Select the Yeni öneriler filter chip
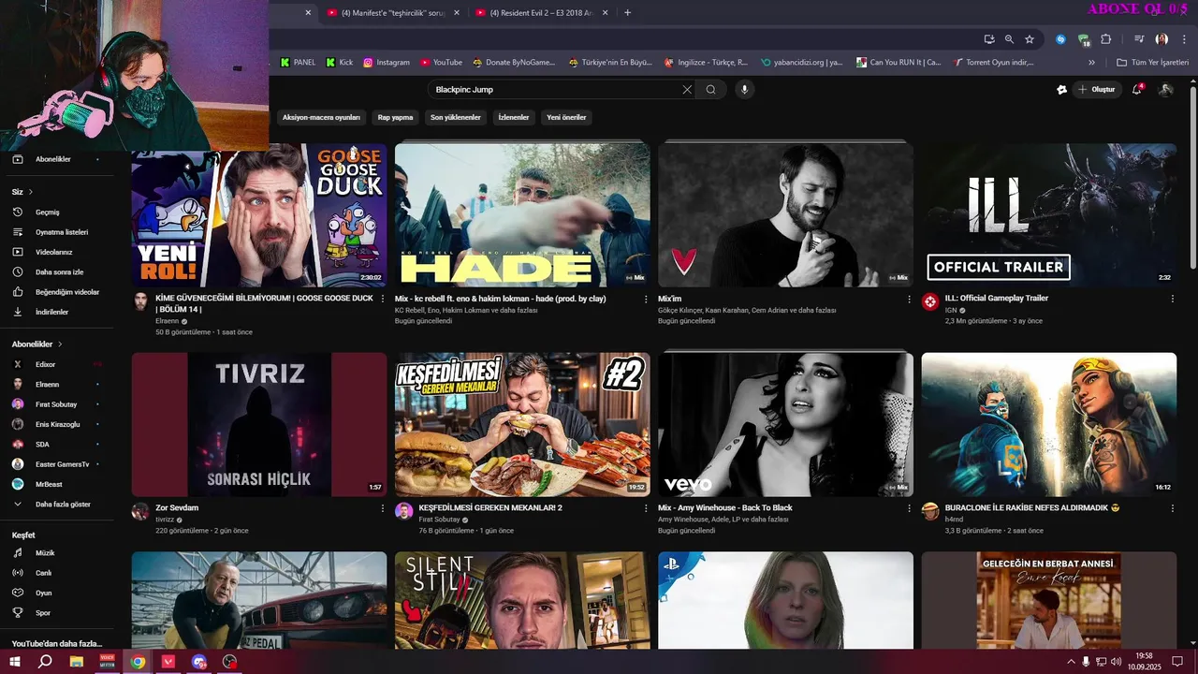1198x674 pixels. point(566,117)
